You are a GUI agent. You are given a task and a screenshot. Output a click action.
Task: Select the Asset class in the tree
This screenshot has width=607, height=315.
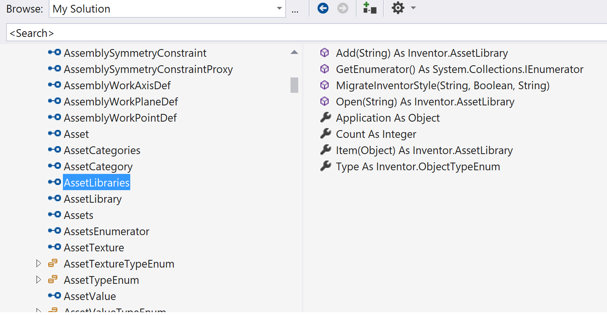76,133
